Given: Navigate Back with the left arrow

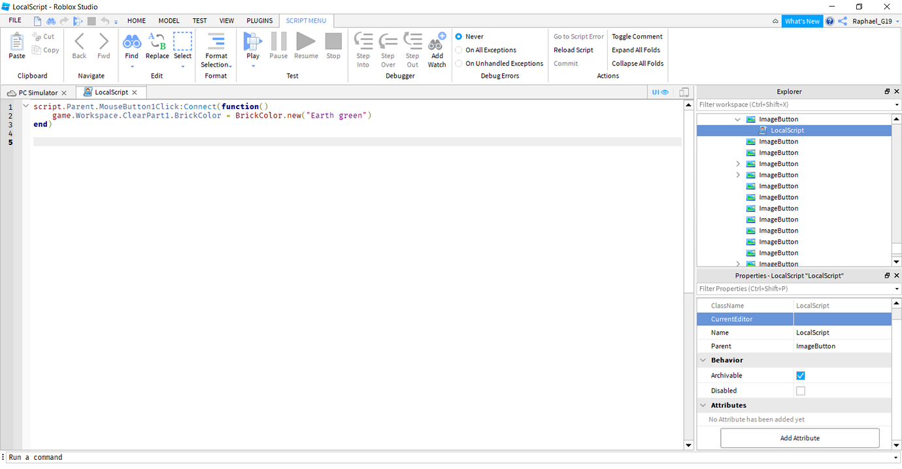Looking at the screenshot, I should click(x=79, y=42).
